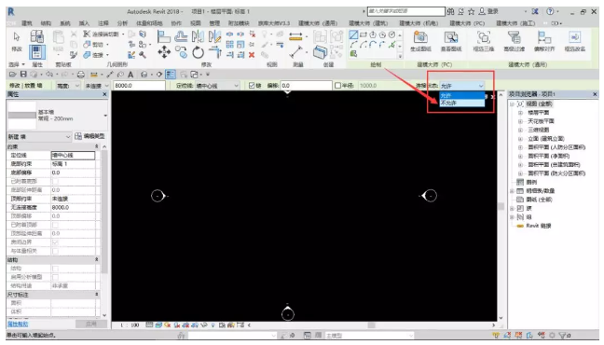Toggle the 与体量相关 checkbox
Viewport: 604px width, 345px height.
(x=56, y=251)
